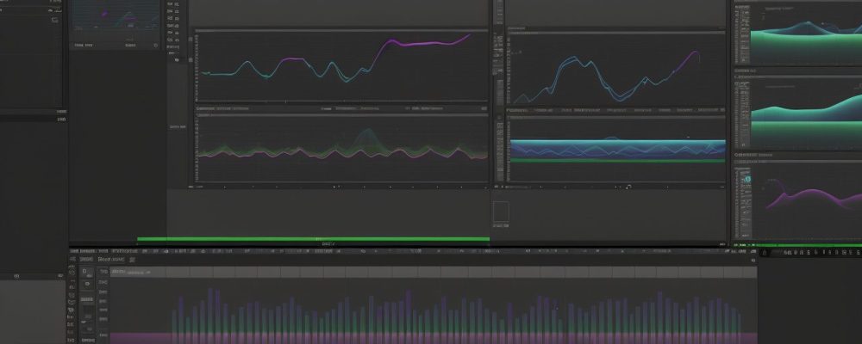Click the green progress bar under the center graphs
This screenshot has height=344, width=862.
pos(313,239)
